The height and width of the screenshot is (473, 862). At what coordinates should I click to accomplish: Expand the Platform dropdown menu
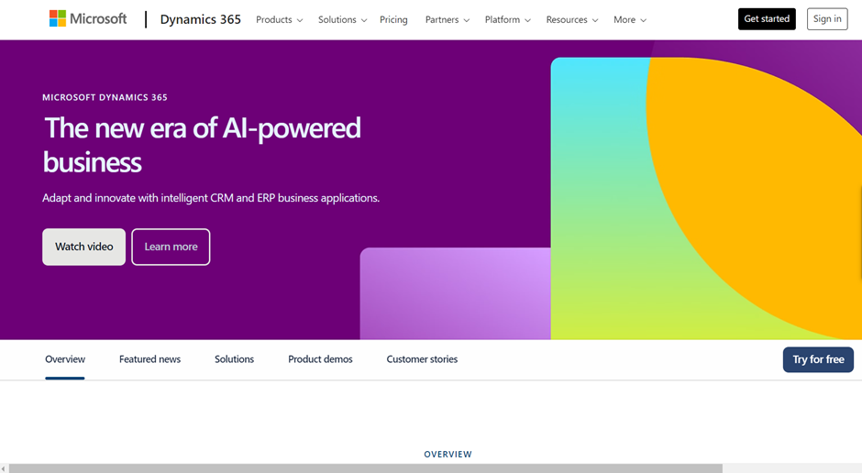pyautogui.click(x=507, y=20)
